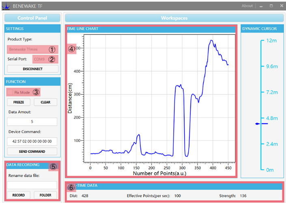
Task: Click the 2.4m label on cursor scale
Action: (272, 144)
